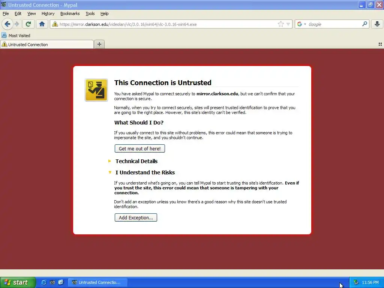Open the Help menu
This screenshot has width=384, height=288.
(x=105, y=13)
